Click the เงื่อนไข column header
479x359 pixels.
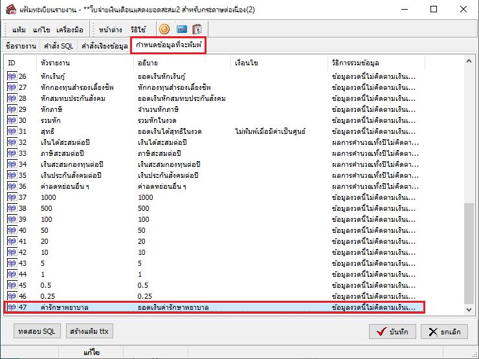tap(279, 63)
